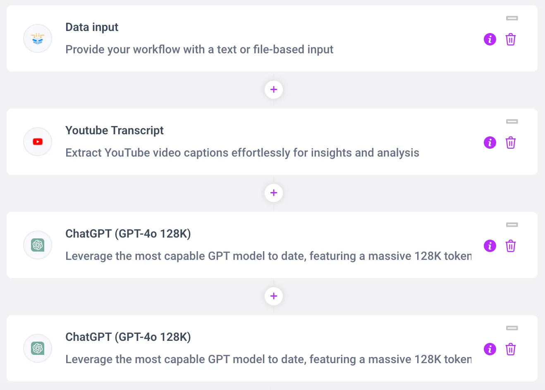This screenshot has width=545, height=390.
Task: Open info for the Youtube Transcript step
Action: point(490,143)
